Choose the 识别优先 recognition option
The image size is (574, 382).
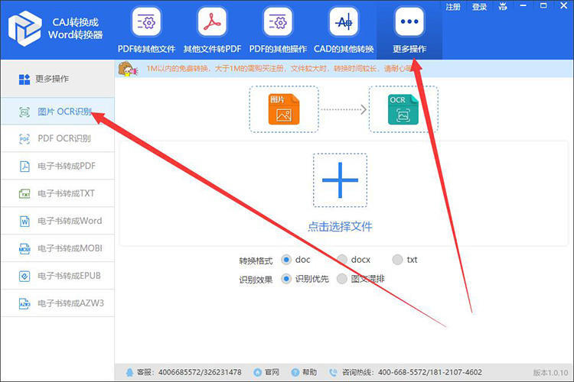tap(286, 279)
